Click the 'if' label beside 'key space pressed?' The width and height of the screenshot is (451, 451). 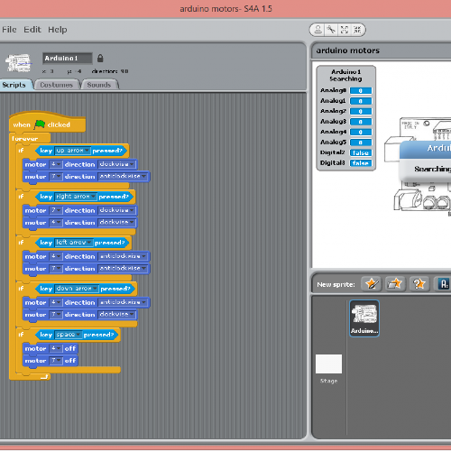coord(21,335)
